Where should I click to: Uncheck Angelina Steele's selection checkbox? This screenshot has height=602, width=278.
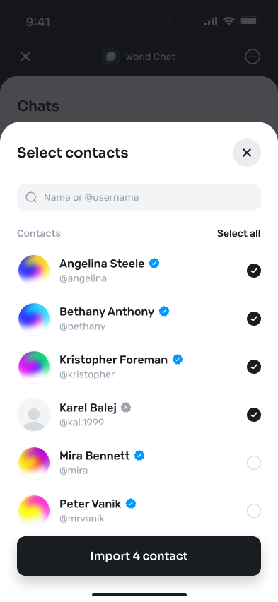click(253, 271)
